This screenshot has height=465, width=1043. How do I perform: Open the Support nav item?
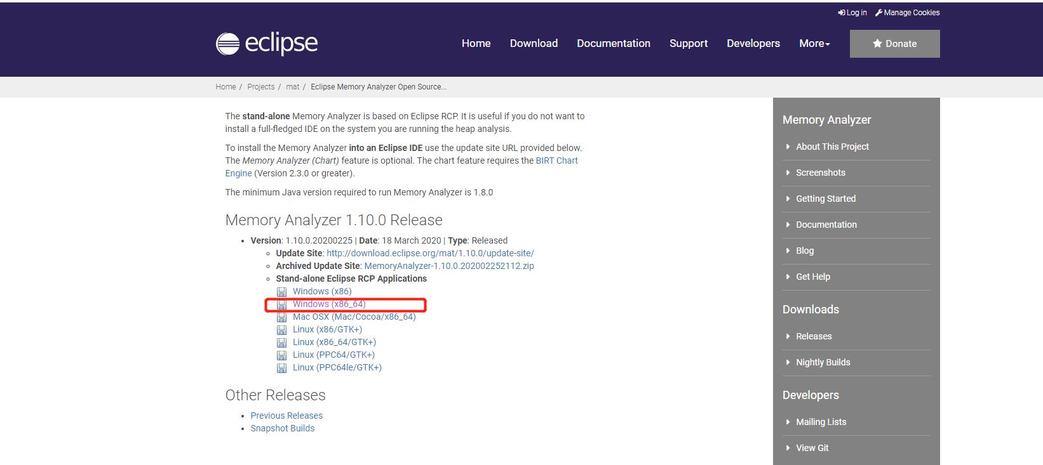689,43
